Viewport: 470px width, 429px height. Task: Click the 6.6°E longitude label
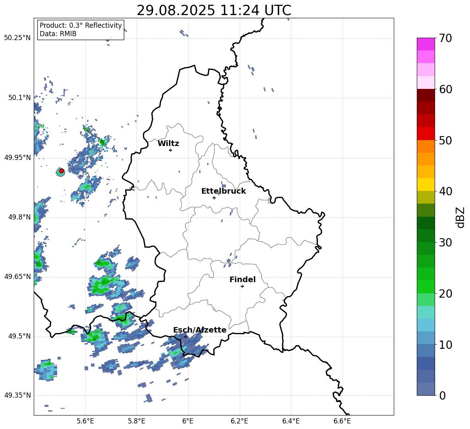pos(342,421)
